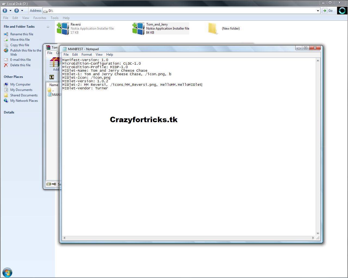Expand the Other Places panel header
This screenshot has width=348, height=278.
point(13,77)
